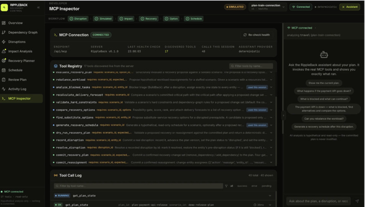
Task: Go to Disruptions in sidebar
Action: [17, 42]
